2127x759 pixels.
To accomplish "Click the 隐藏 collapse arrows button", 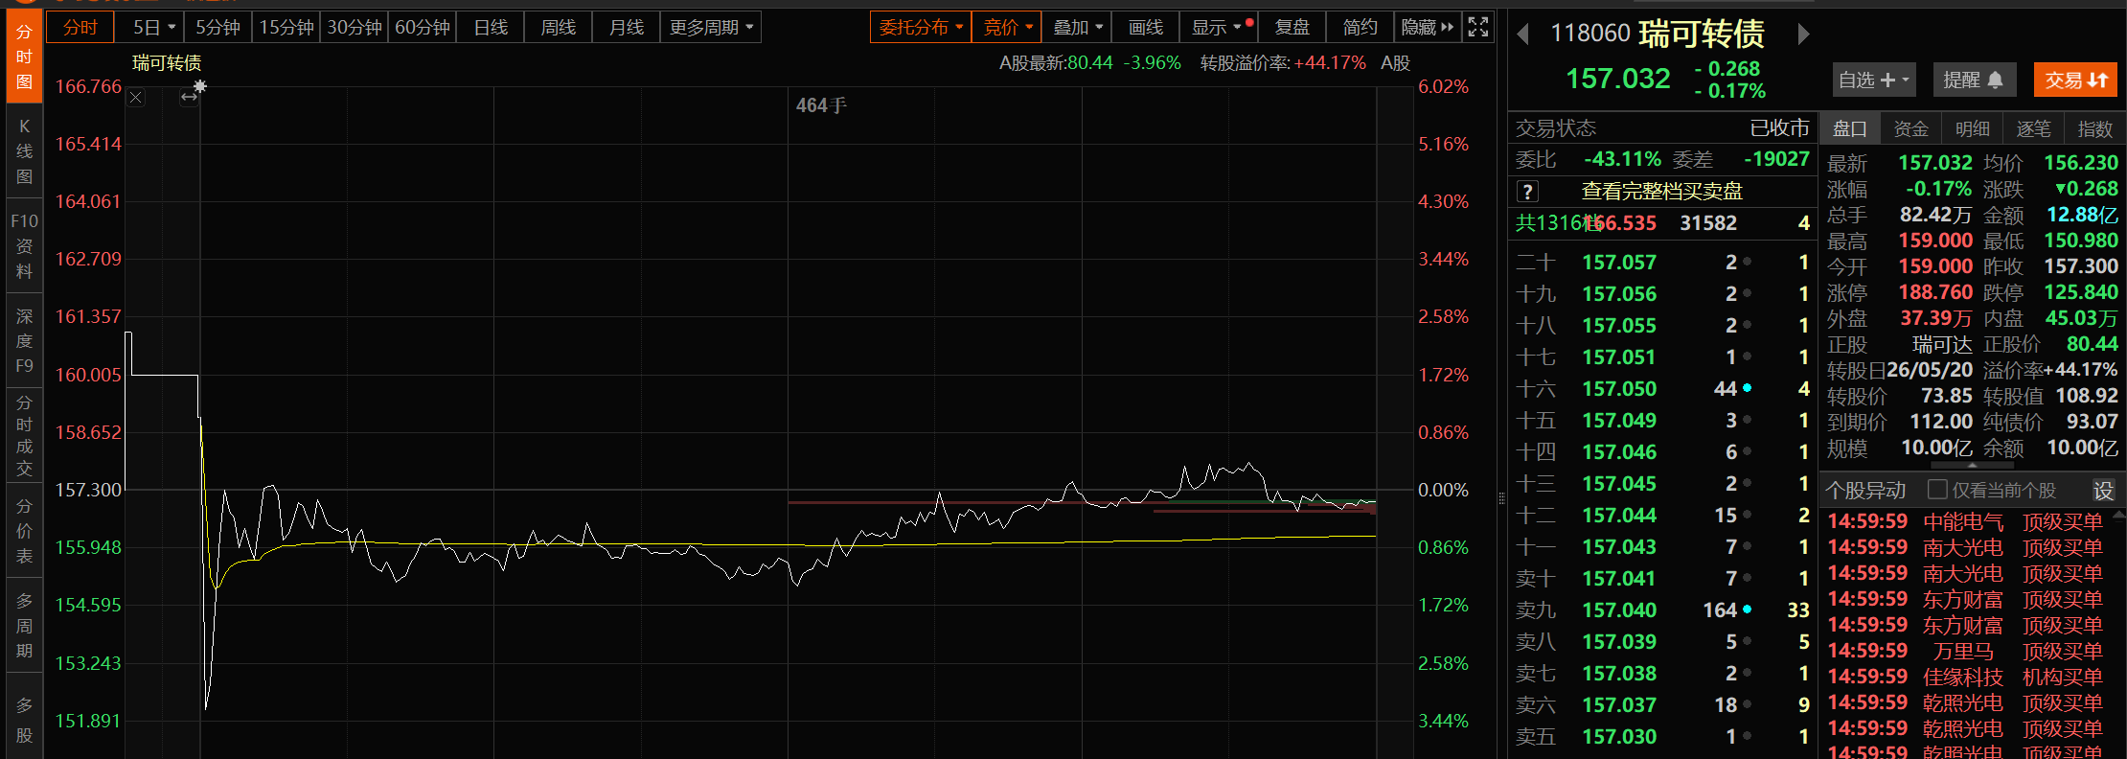I will pyautogui.click(x=1427, y=28).
